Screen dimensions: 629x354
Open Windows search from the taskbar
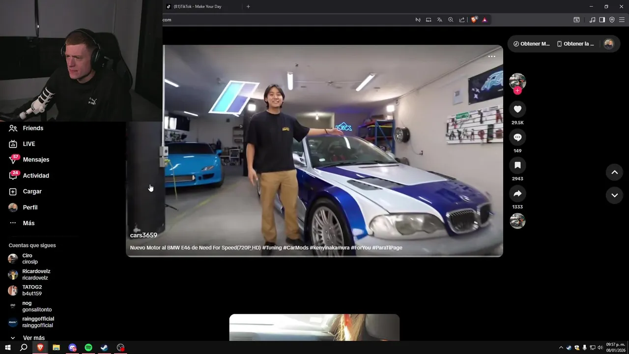tap(24, 348)
